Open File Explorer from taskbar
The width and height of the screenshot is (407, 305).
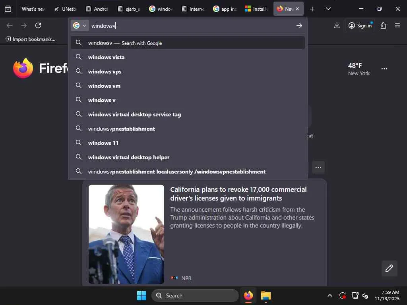tap(266, 295)
